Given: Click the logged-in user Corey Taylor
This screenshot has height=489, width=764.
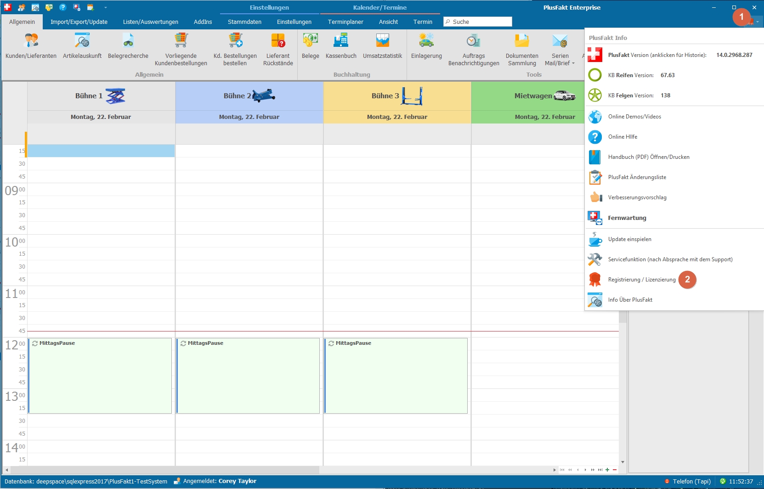Looking at the screenshot, I should click(x=238, y=481).
